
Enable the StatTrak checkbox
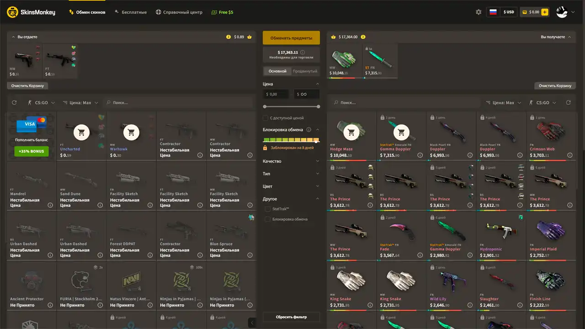[x=268, y=209]
